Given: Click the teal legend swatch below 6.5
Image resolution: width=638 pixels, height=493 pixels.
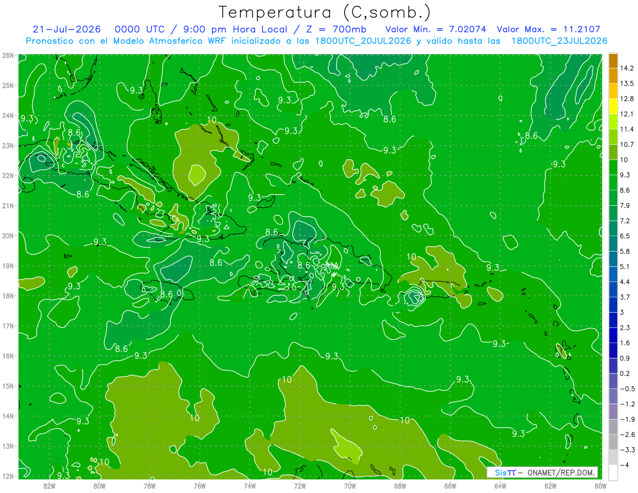Looking at the screenshot, I should tap(613, 244).
